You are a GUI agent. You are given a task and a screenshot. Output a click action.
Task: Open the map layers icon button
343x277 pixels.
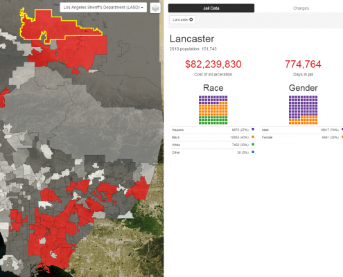point(155,8)
